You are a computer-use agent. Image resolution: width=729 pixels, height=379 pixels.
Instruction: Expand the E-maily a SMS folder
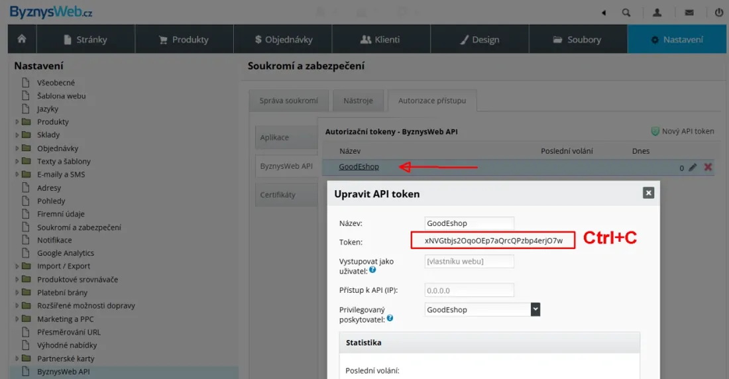point(17,174)
